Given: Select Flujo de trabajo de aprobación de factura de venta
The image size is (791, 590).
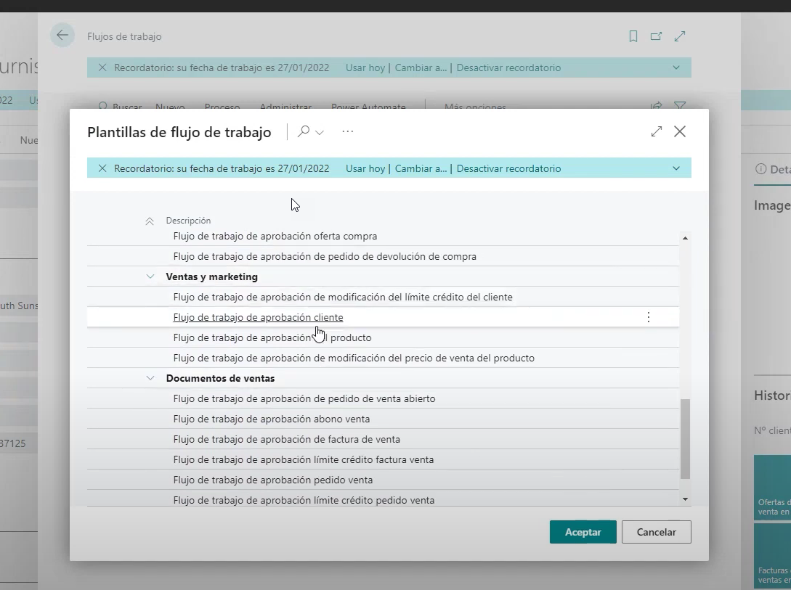Looking at the screenshot, I should point(286,439).
